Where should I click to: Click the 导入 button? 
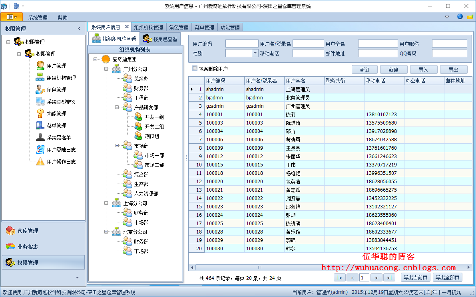424,70
